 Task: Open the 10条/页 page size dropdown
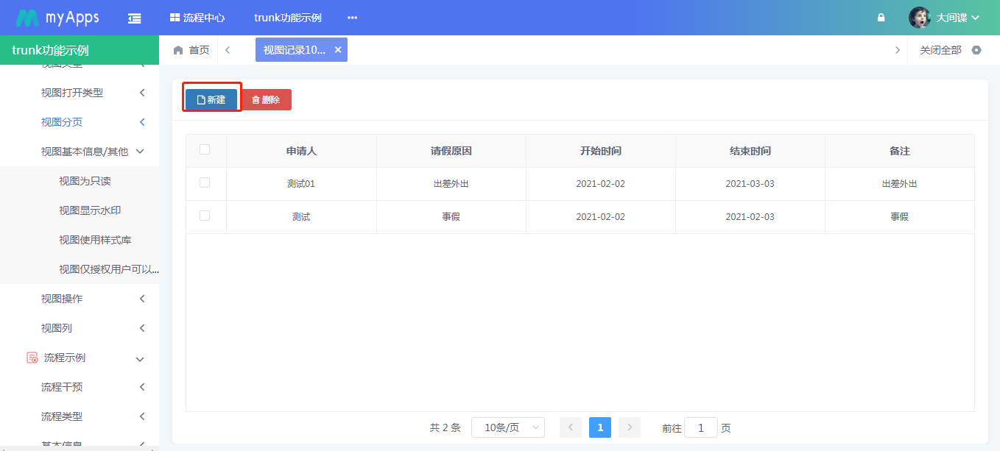pyautogui.click(x=507, y=427)
